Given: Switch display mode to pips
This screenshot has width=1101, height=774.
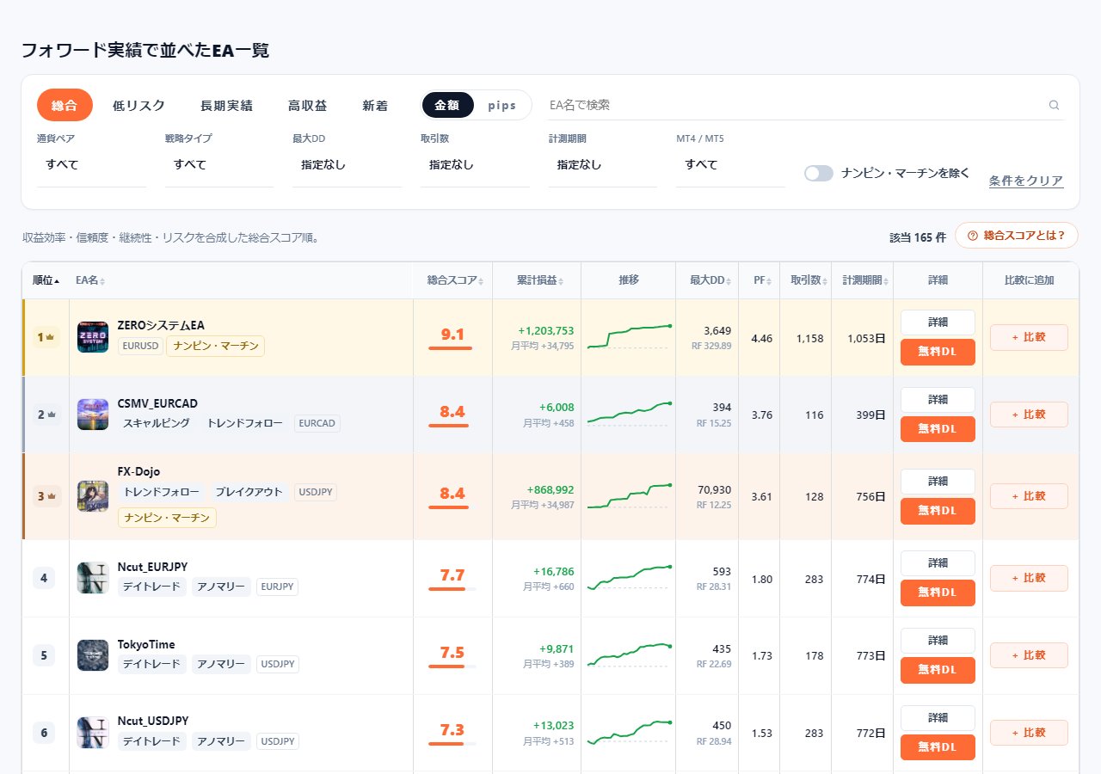Looking at the screenshot, I should click(502, 105).
